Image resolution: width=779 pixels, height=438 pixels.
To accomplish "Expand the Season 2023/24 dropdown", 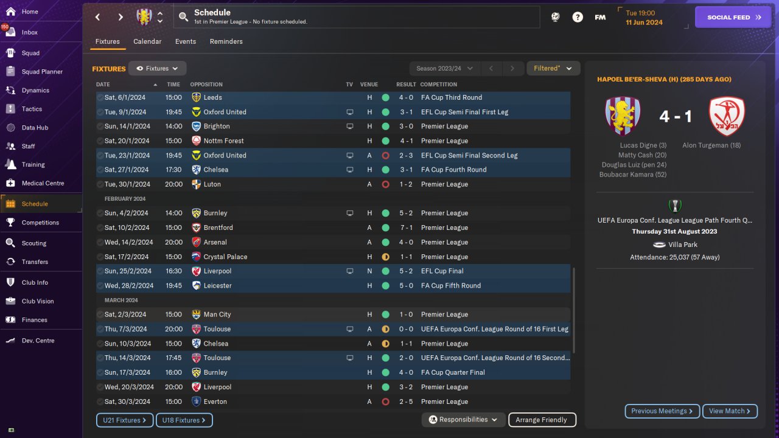I will click(444, 69).
